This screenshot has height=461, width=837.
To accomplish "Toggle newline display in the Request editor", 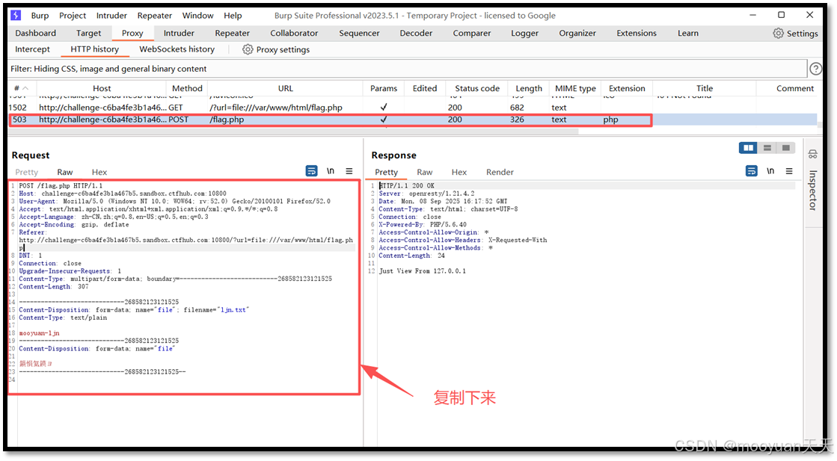I will tap(330, 170).
